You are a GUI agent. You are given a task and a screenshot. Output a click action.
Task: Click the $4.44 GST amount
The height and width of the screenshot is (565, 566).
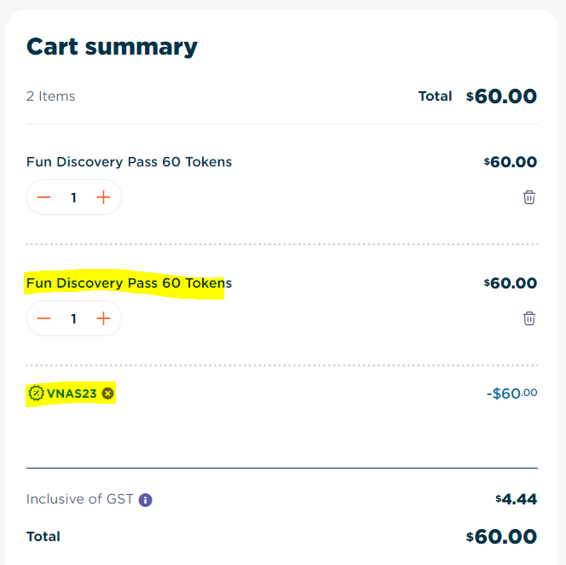click(x=517, y=499)
